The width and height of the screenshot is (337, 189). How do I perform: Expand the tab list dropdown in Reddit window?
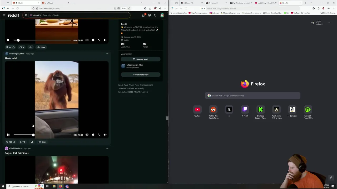pos(142,3)
